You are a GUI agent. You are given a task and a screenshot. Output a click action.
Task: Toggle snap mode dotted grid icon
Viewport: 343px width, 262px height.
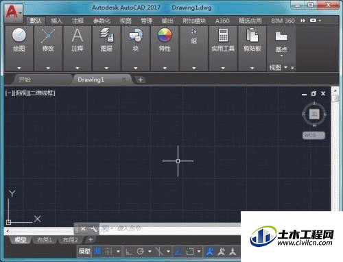click(x=108, y=252)
